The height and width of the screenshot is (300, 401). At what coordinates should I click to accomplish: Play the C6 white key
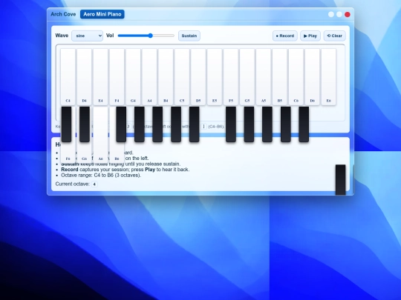tap(296, 77)
